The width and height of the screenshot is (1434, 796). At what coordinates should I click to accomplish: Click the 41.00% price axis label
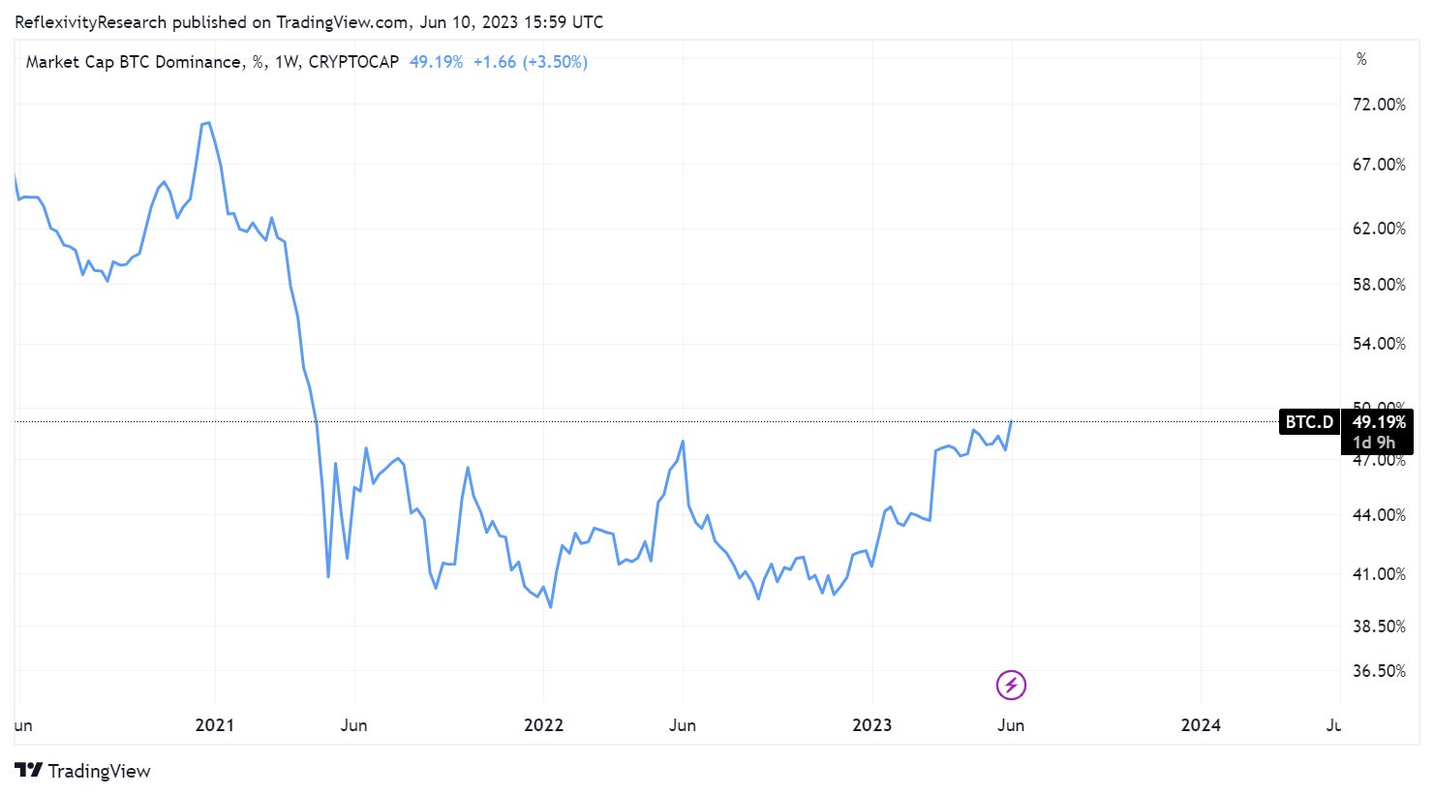[x=1379, y=574]
